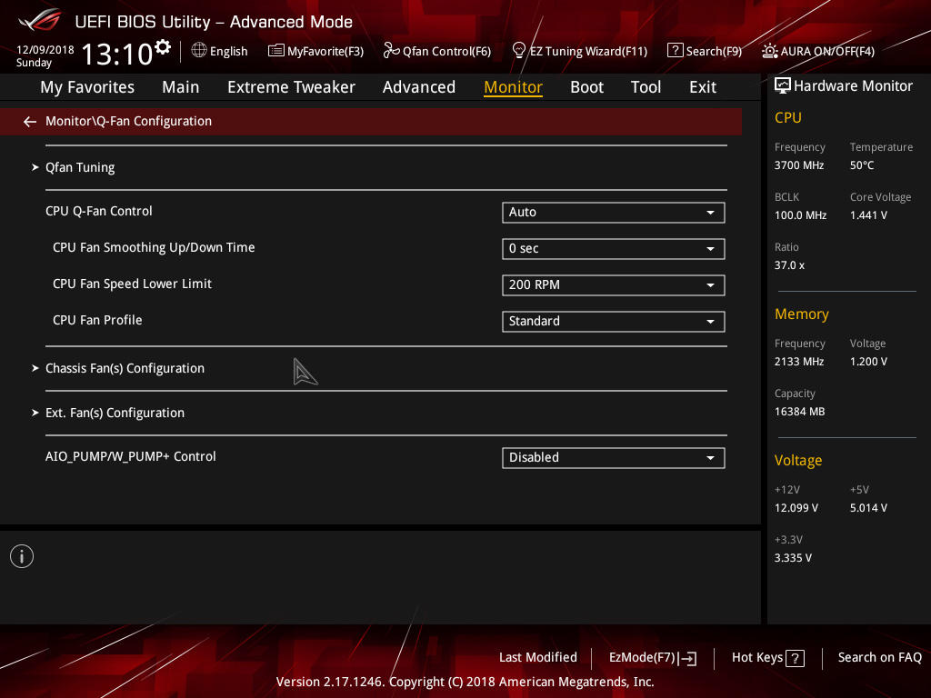
Task: Click the BCLK value 100.0 MHz
Action: 800,215
